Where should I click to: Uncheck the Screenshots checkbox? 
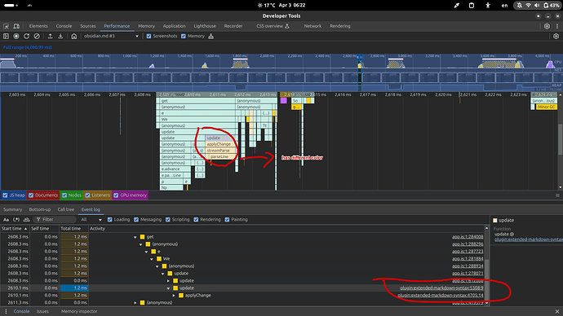pos(149,36)
